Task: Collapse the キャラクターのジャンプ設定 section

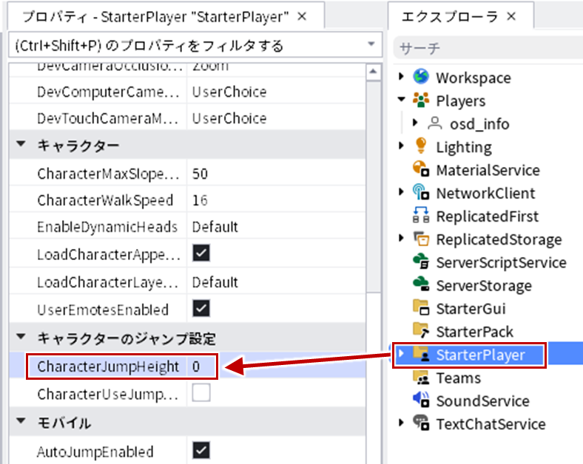Action: (x=21, y=337)
